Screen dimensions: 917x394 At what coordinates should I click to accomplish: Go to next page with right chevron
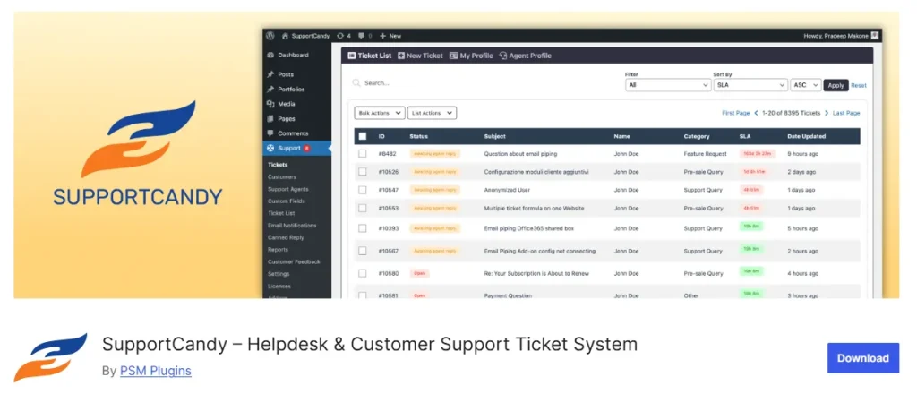coord(827,113)
